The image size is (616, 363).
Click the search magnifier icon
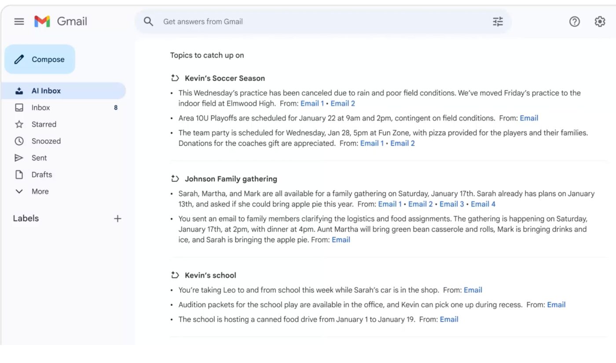coord(148,21)
